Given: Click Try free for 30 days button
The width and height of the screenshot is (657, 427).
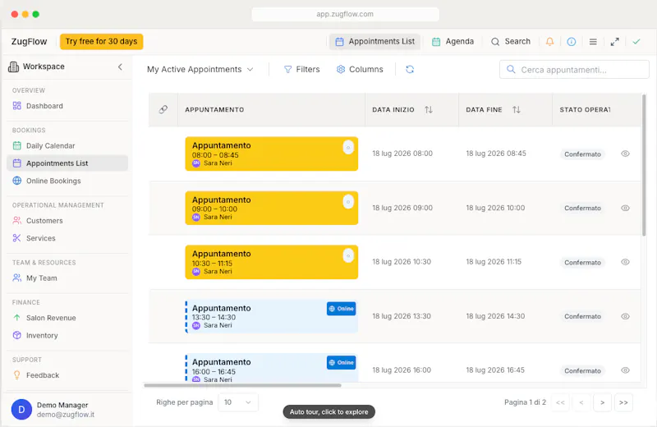Looking at the screenshot, I should click(x=101, y=42).
